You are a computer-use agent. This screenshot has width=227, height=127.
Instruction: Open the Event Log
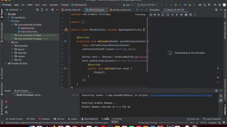(x=193, y=119)
